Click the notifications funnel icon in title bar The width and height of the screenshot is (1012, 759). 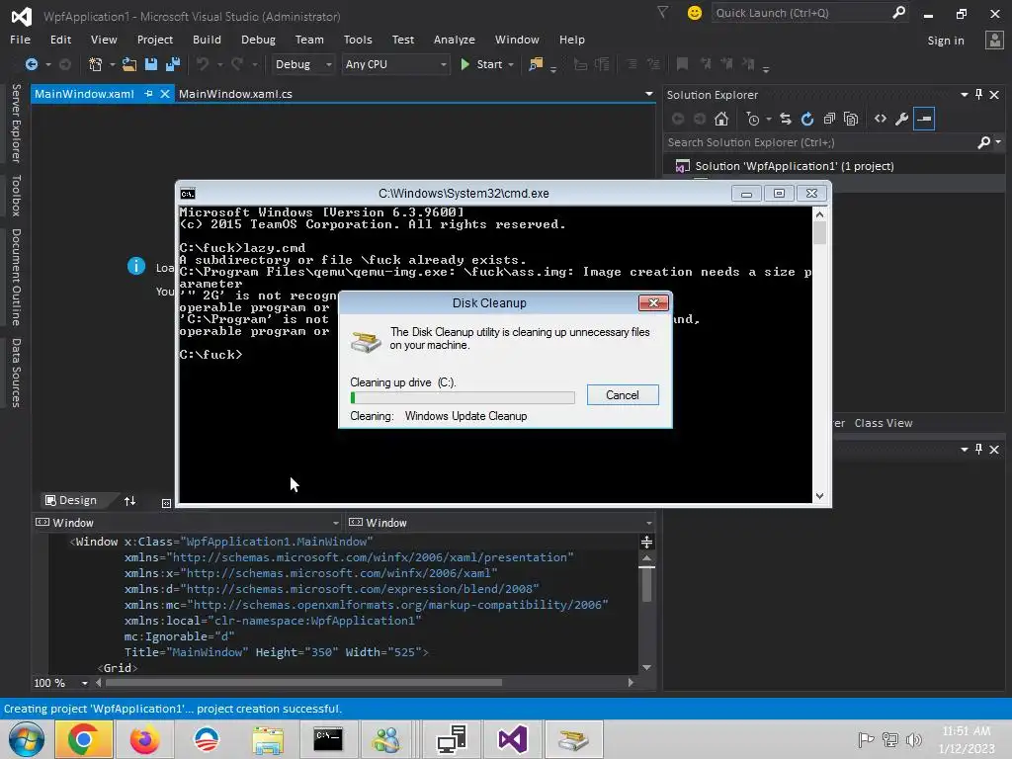[662, 12]
